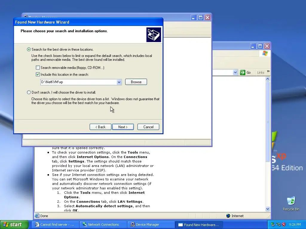Screen dimensions: 306x229
Task: Click into the D:\NetKVM\xp path field
Action: [79, 82]
